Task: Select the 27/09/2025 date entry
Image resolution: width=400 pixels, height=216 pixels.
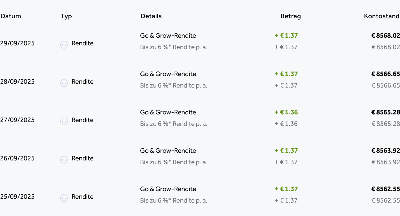Action: coord(17,120)
